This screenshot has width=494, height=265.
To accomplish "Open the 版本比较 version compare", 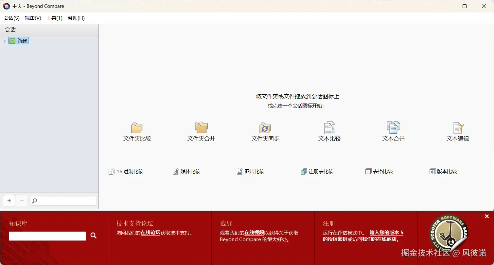I will (443, 171).
